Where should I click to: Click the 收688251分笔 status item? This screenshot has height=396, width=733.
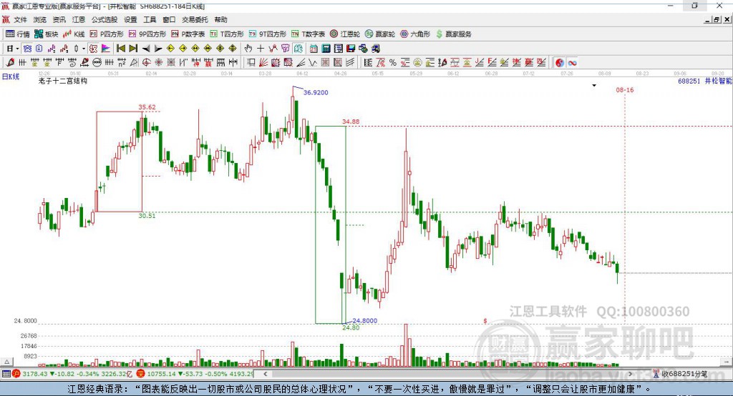pos(684,374)
